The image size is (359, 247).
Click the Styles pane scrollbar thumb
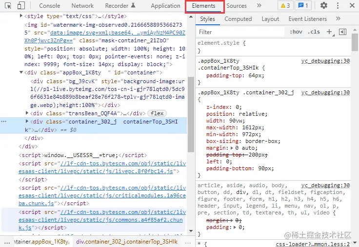click(355, 42)
